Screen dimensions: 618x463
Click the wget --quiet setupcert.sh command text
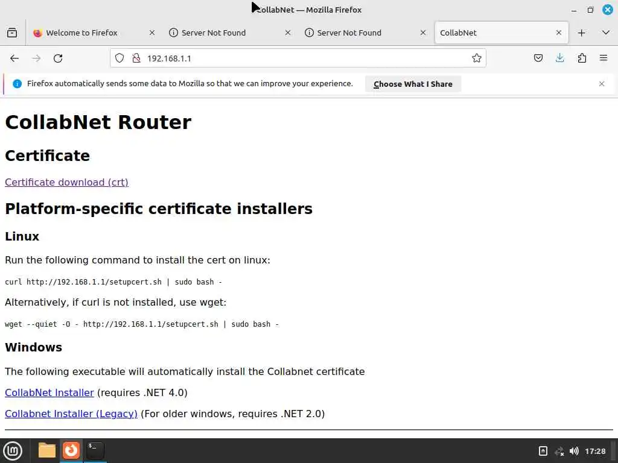point(141,324)
